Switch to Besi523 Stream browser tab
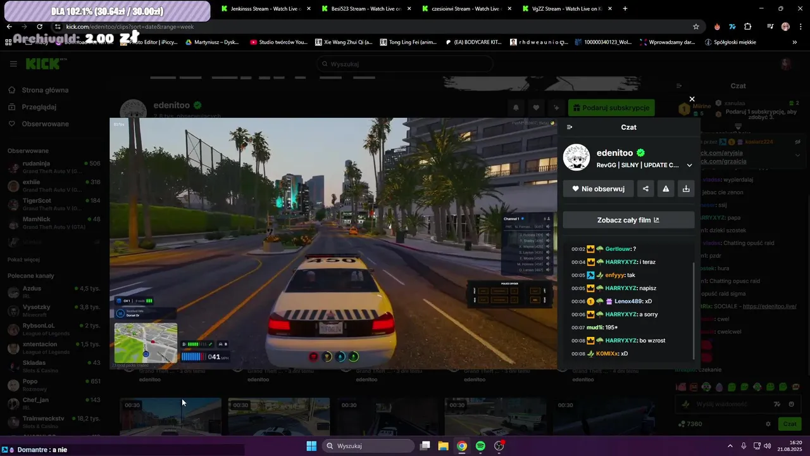The image size is (810, 456). tap(366, 9)
